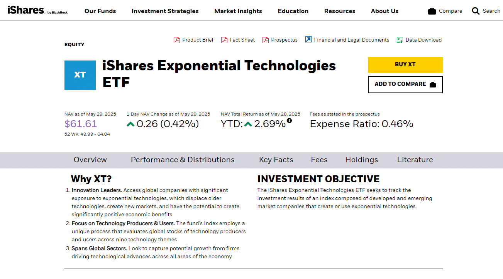Image resolution: width=503 pixels, height=279 pixels.
Task: Click the yellow BUY XT button
Action: [x=405, y=65]
